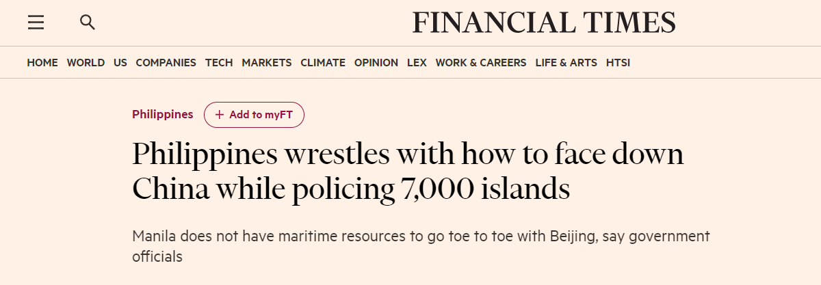Open the World section
The width and height of the screenshot is (821, 285).
click(x=86, y=62)
